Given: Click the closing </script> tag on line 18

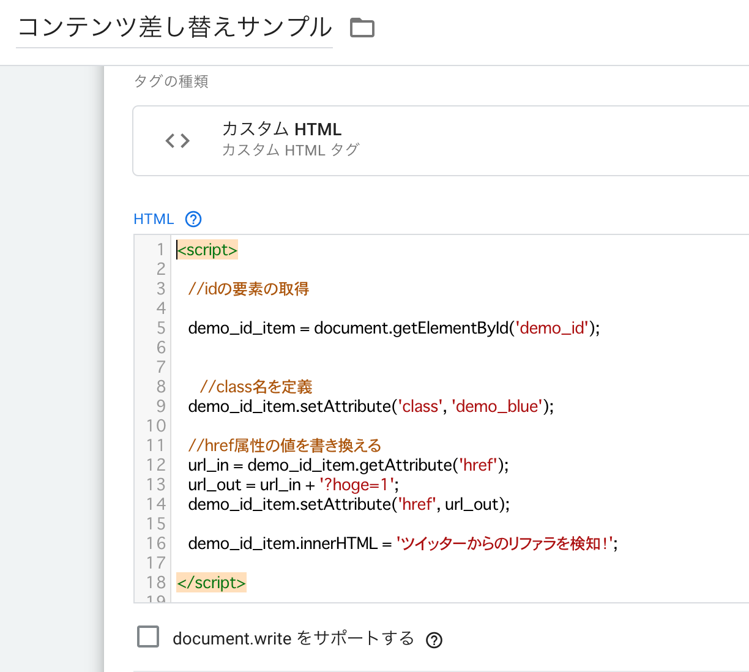Looking at the screenshot, I should [211, 583].
